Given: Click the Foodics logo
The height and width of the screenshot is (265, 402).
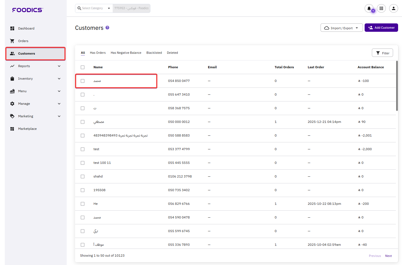Looking at the screenshot, I should 27,10.
